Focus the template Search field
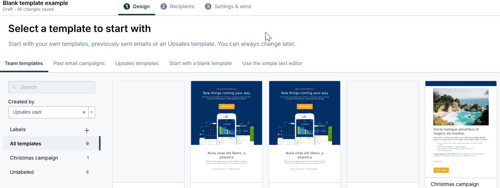This screenshot has width=500, height=188. pos(51,87)
